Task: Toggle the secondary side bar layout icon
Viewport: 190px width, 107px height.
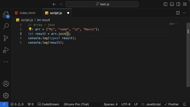Action: (178, 4)
